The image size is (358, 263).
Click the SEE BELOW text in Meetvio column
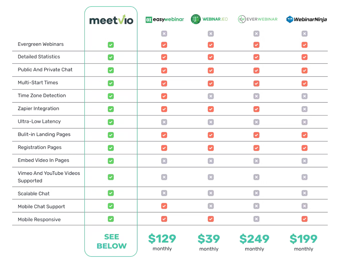tap(111, 241)
